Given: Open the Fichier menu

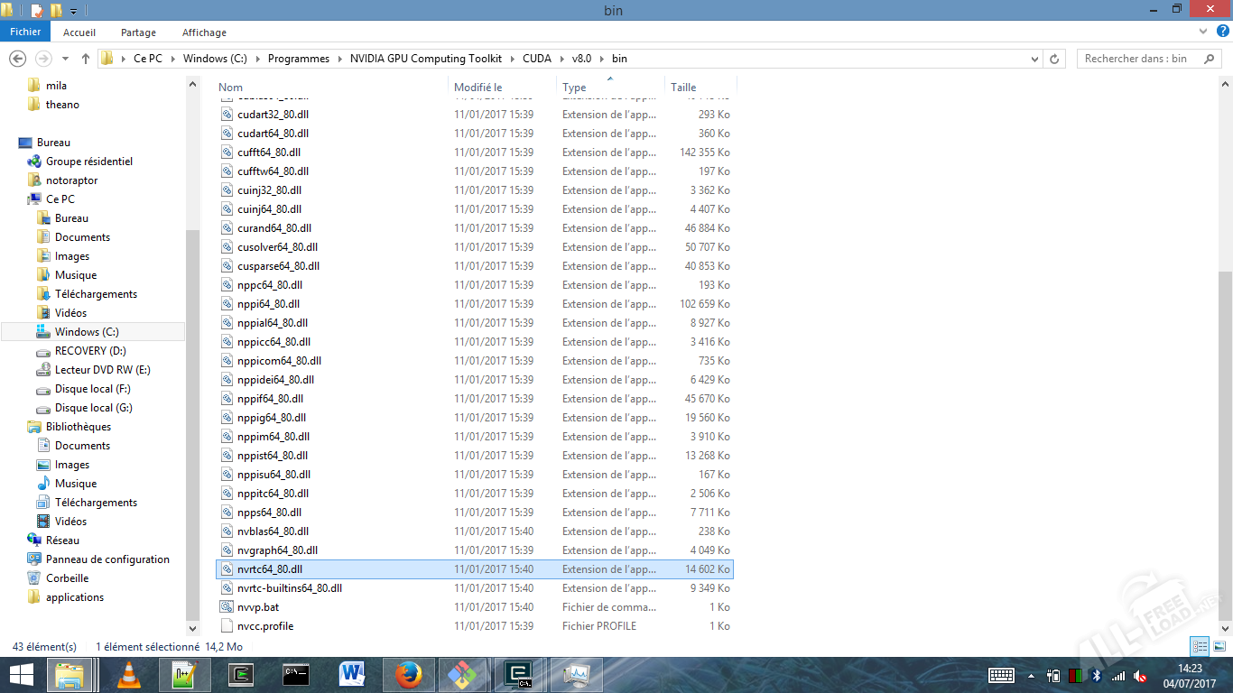Looking at the screenshot, I should pyautogui.click(x=25, y=32).
